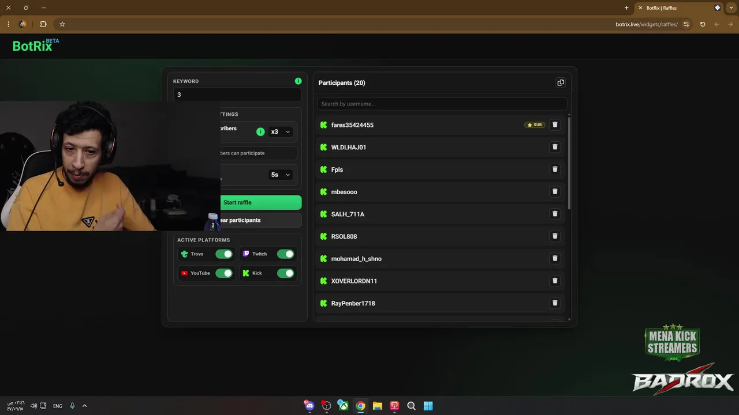
Task: Open the browser profile avatar
Action: point(23,24)
